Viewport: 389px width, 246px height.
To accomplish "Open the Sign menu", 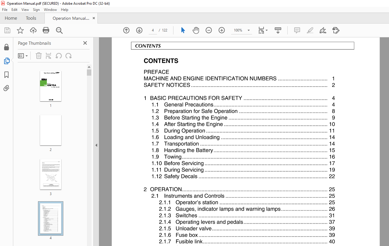I will pyautogui.click(x=36, y=10).
